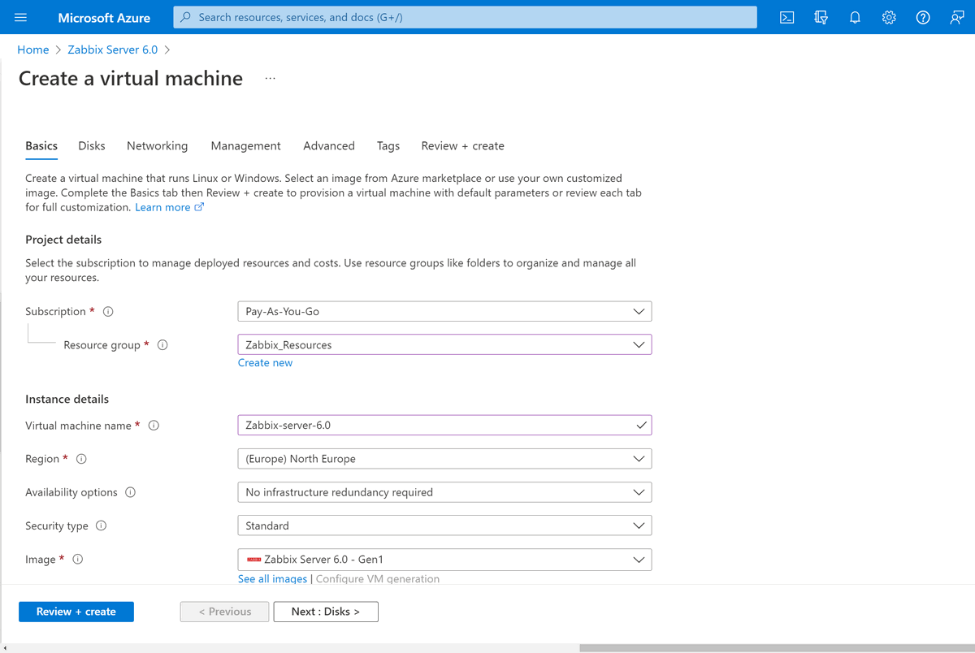975x653 pixels.
Task: Click the ellipsis next to page title
Action: coord(271,79)
